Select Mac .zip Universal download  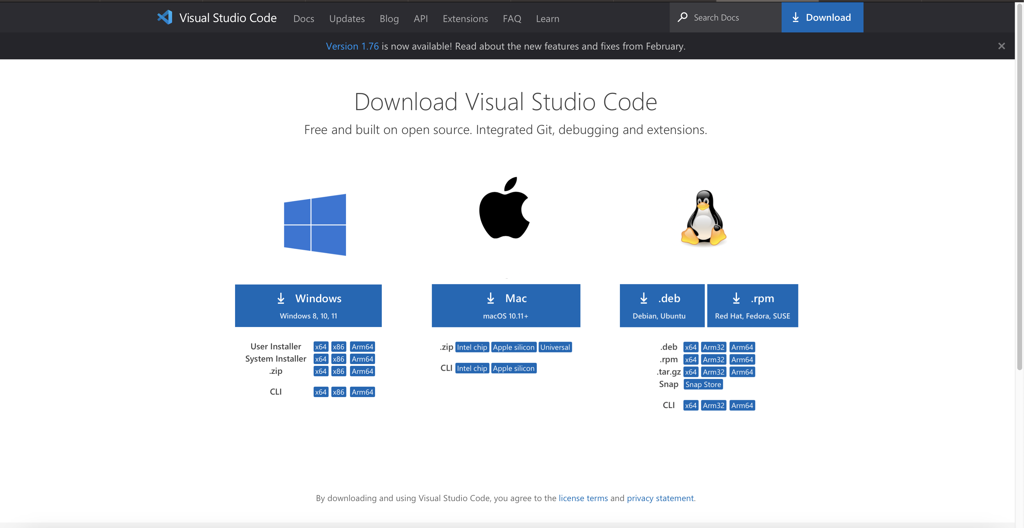click(x=555, y=347)
